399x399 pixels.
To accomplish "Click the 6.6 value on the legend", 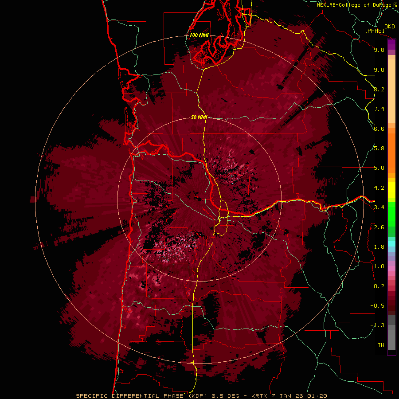I will [x=379, y=129].
